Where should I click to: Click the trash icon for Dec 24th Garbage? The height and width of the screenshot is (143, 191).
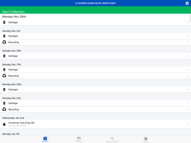click(4, 89)
